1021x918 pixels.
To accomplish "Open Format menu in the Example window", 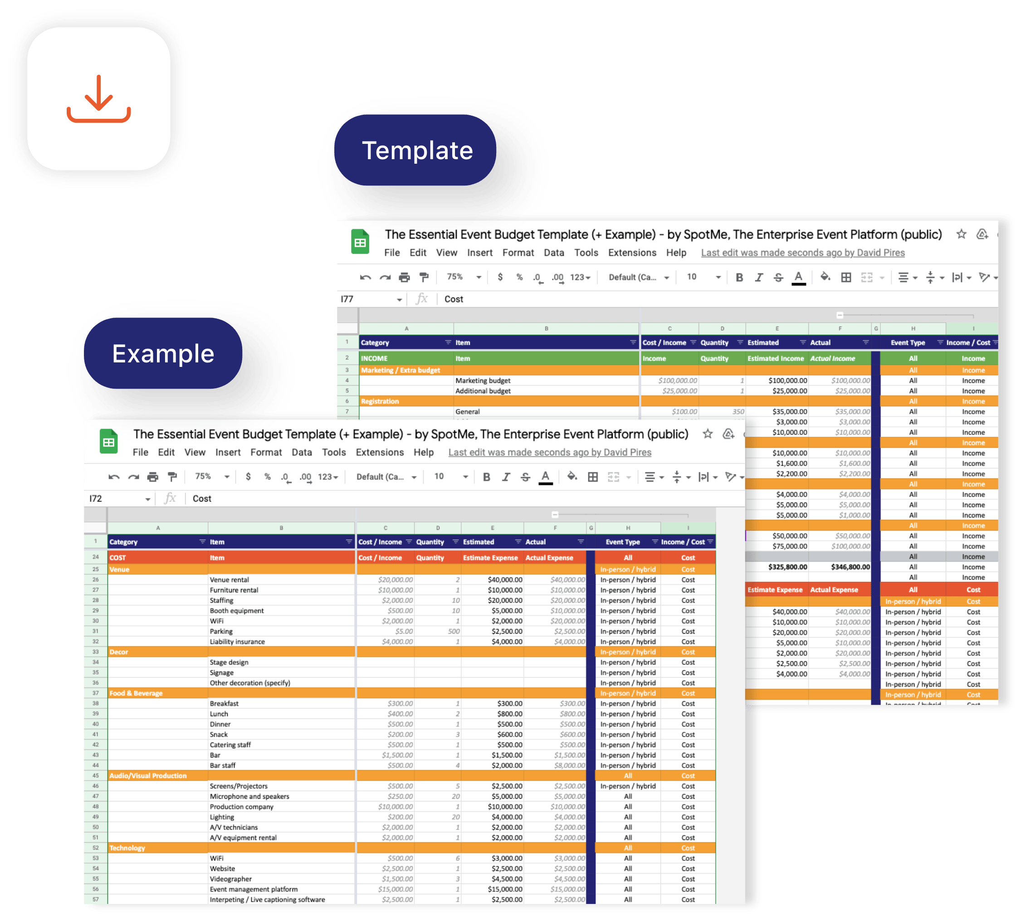I will tap(266, 453).
